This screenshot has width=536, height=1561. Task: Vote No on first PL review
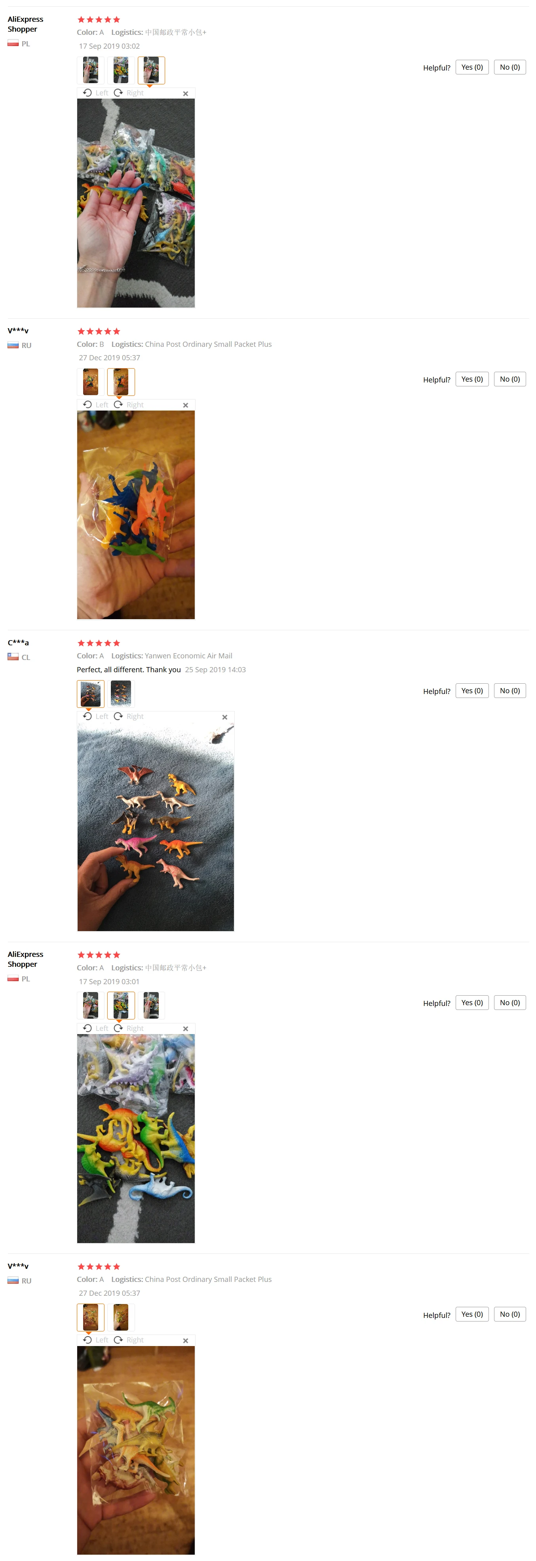[509, 67]
